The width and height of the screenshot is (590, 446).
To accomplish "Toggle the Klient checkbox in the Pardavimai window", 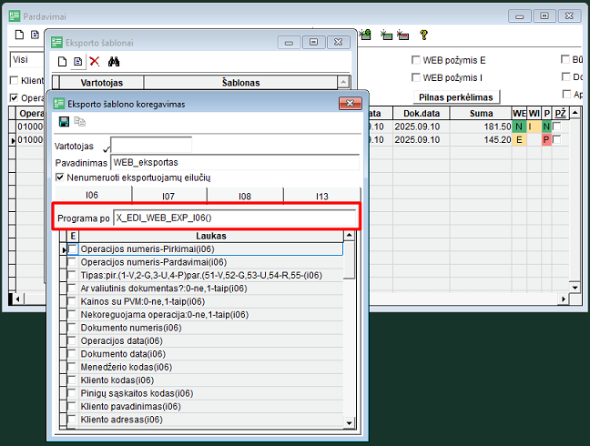I will [x=14, y=80].
